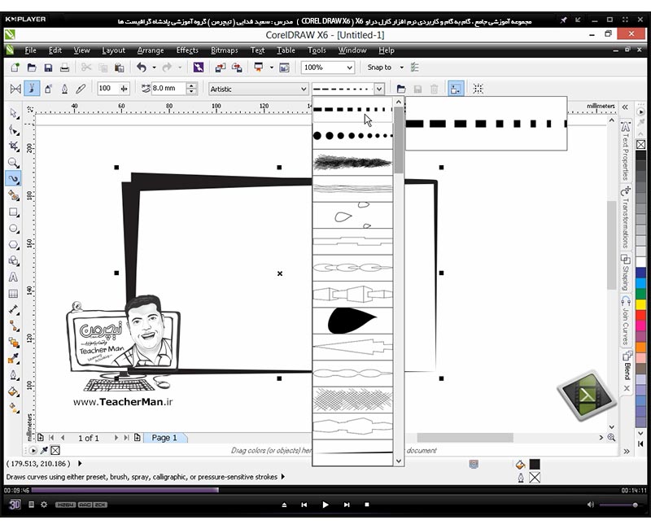Expand color palette with bottom chevron
Viewport: 651px width, 529px height.
pos(640,433)
